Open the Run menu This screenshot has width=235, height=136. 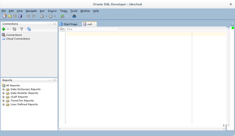(42, 11)
